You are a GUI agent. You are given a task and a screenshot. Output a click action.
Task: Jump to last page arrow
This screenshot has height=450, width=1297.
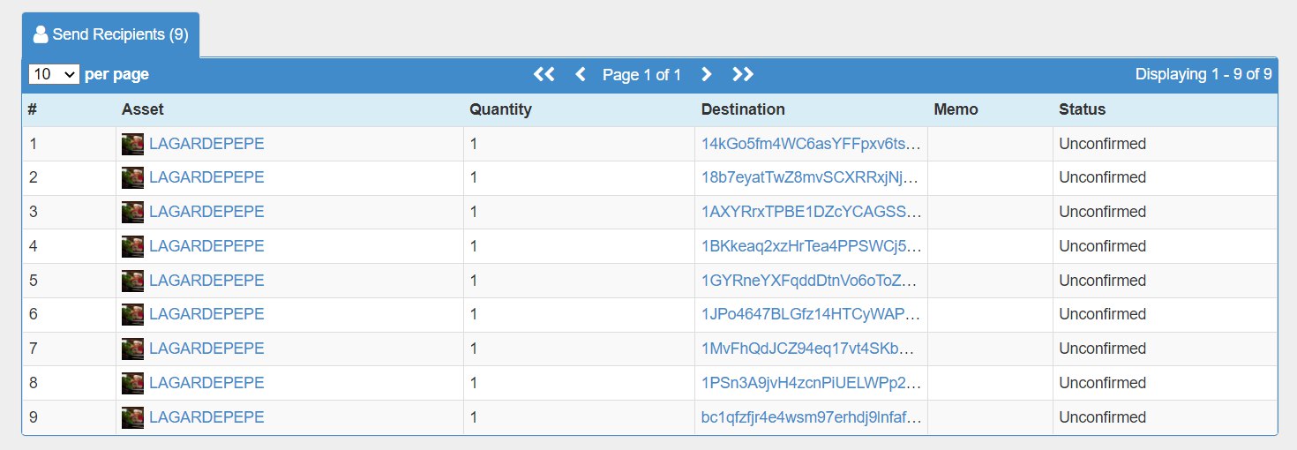pos(743,75)
